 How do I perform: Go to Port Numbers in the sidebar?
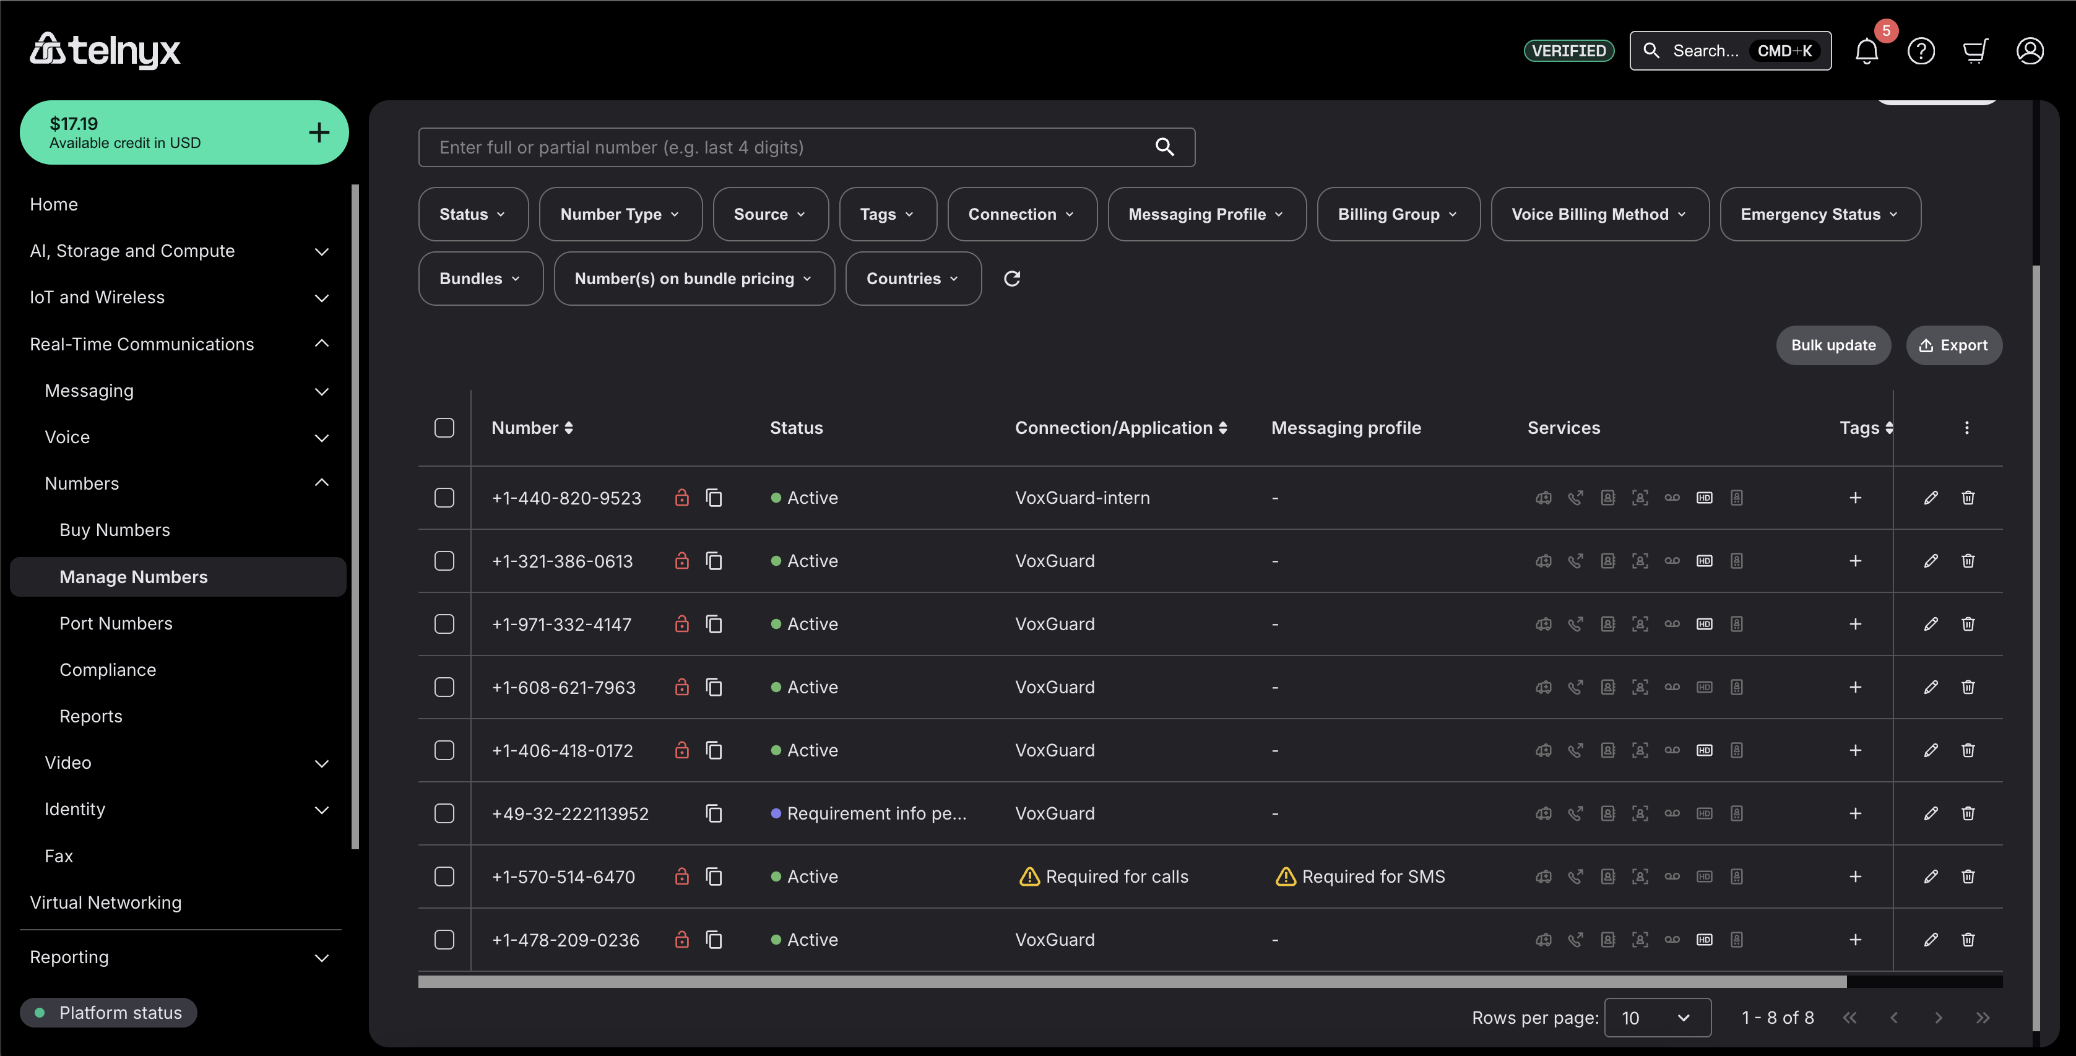116,623
